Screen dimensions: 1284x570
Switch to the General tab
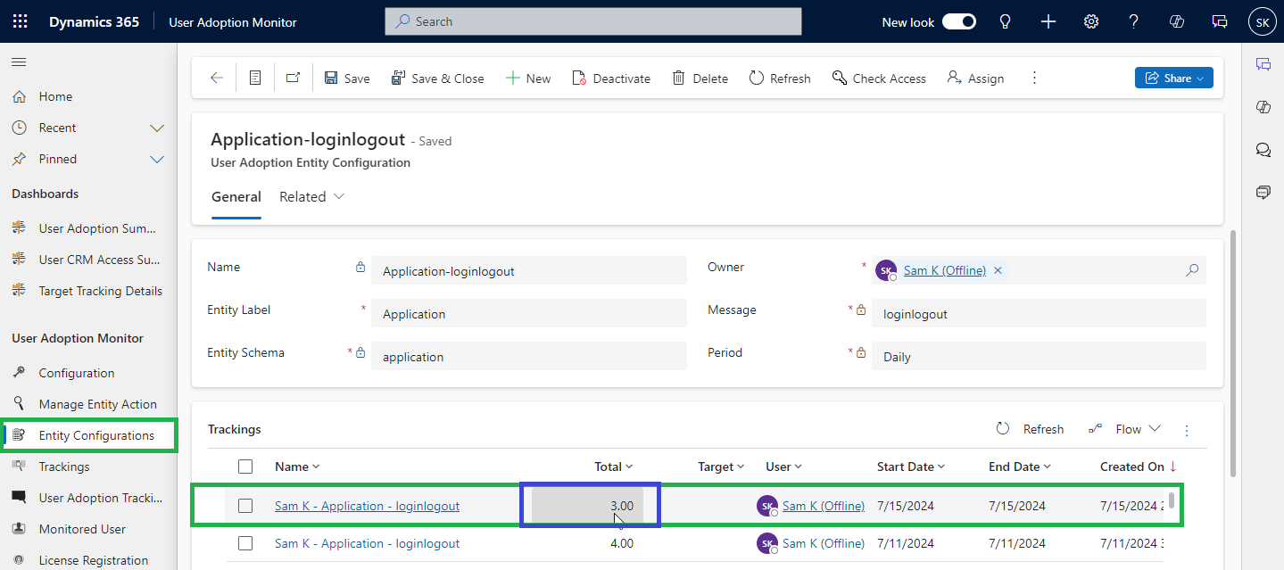tap(236, 197)
